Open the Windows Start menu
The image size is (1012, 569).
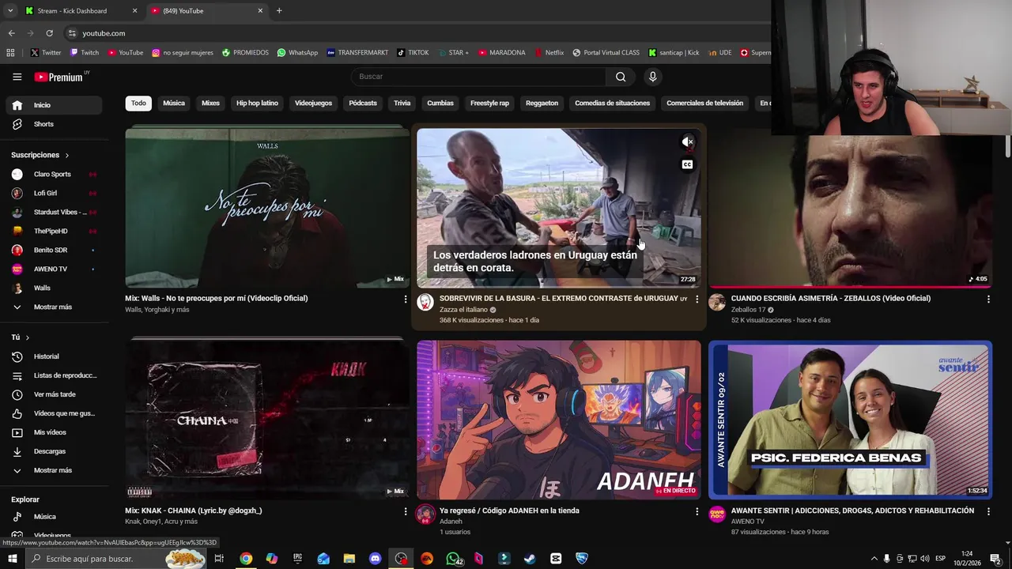pyautogui.click(x=12, y=559)
